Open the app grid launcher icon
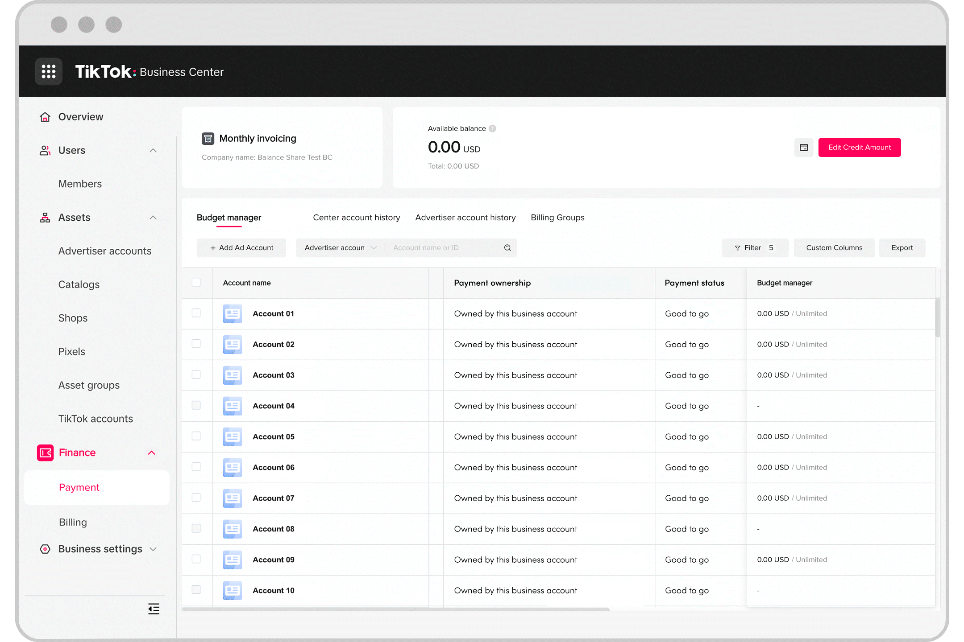 [x=49, y=71]
